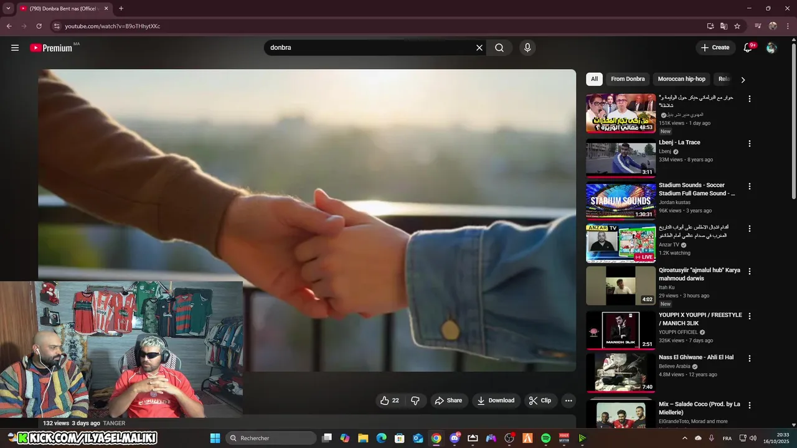Open Spotify from the taskbar
797x448 pixels.
pos(545,438)
